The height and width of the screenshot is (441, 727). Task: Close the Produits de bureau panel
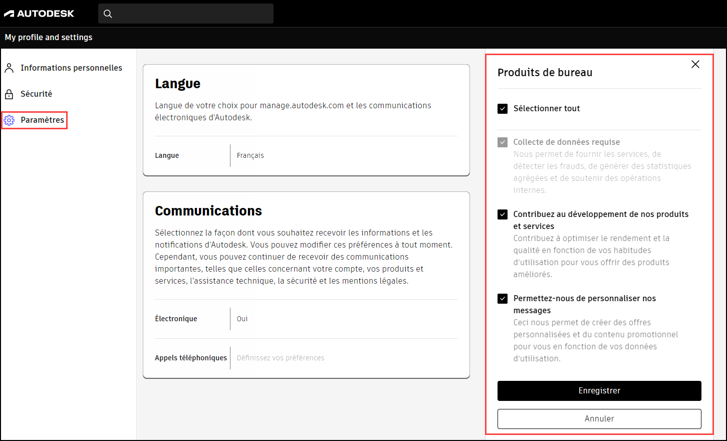coord(695,64)
